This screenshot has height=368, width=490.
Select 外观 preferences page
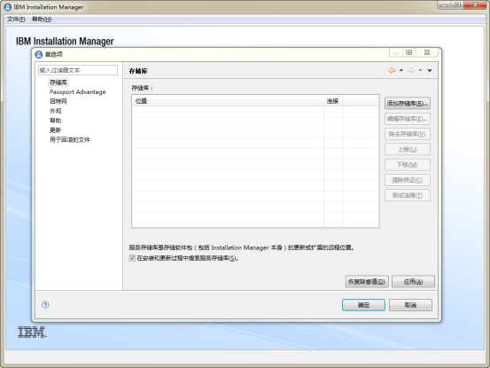pos(55,111)
